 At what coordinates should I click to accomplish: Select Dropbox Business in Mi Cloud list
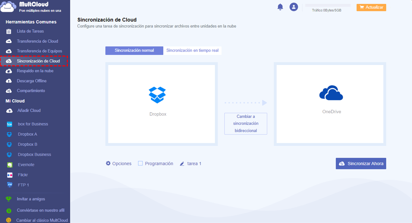tap(34, 154)
